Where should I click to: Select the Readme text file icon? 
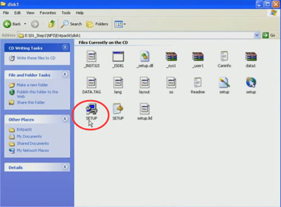[198, 83]
